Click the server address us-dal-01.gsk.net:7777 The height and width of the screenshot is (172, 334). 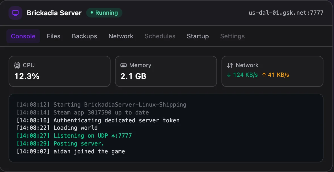point(286,13)
